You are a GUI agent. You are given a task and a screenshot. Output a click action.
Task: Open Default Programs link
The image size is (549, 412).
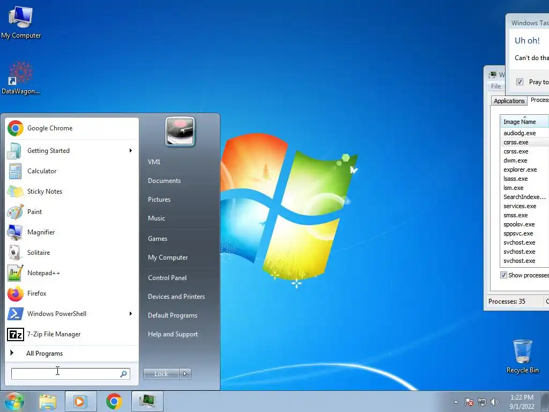pos(172,315)
